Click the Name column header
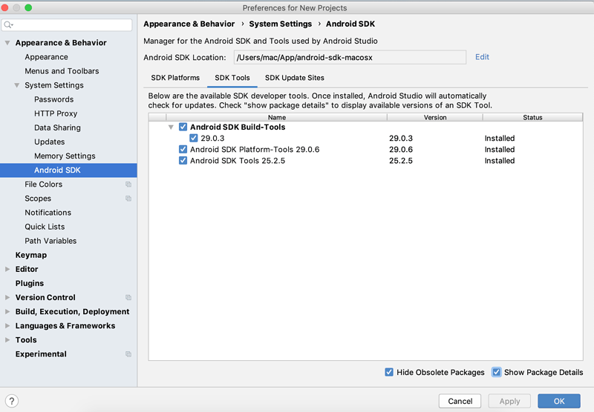This screenshot has height=412, width=594. (276, 118)
